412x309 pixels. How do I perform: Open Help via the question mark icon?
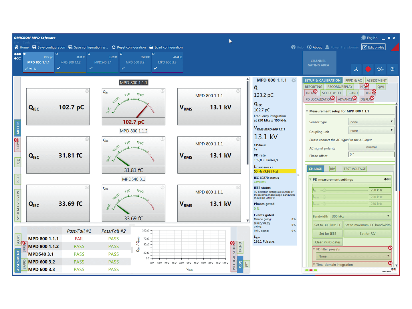coord(293,47)
